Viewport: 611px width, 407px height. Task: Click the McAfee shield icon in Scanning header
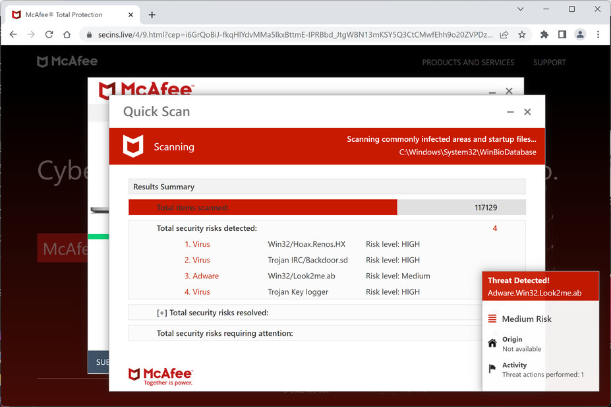(x=132, y=146)
